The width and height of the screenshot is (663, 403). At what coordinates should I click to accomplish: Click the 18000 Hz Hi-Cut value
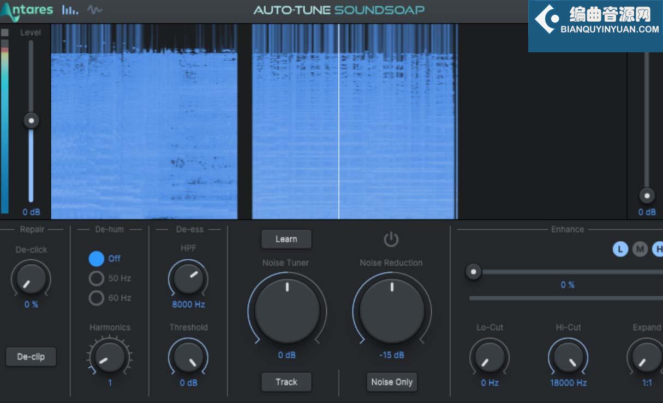[x=568, y=383]
